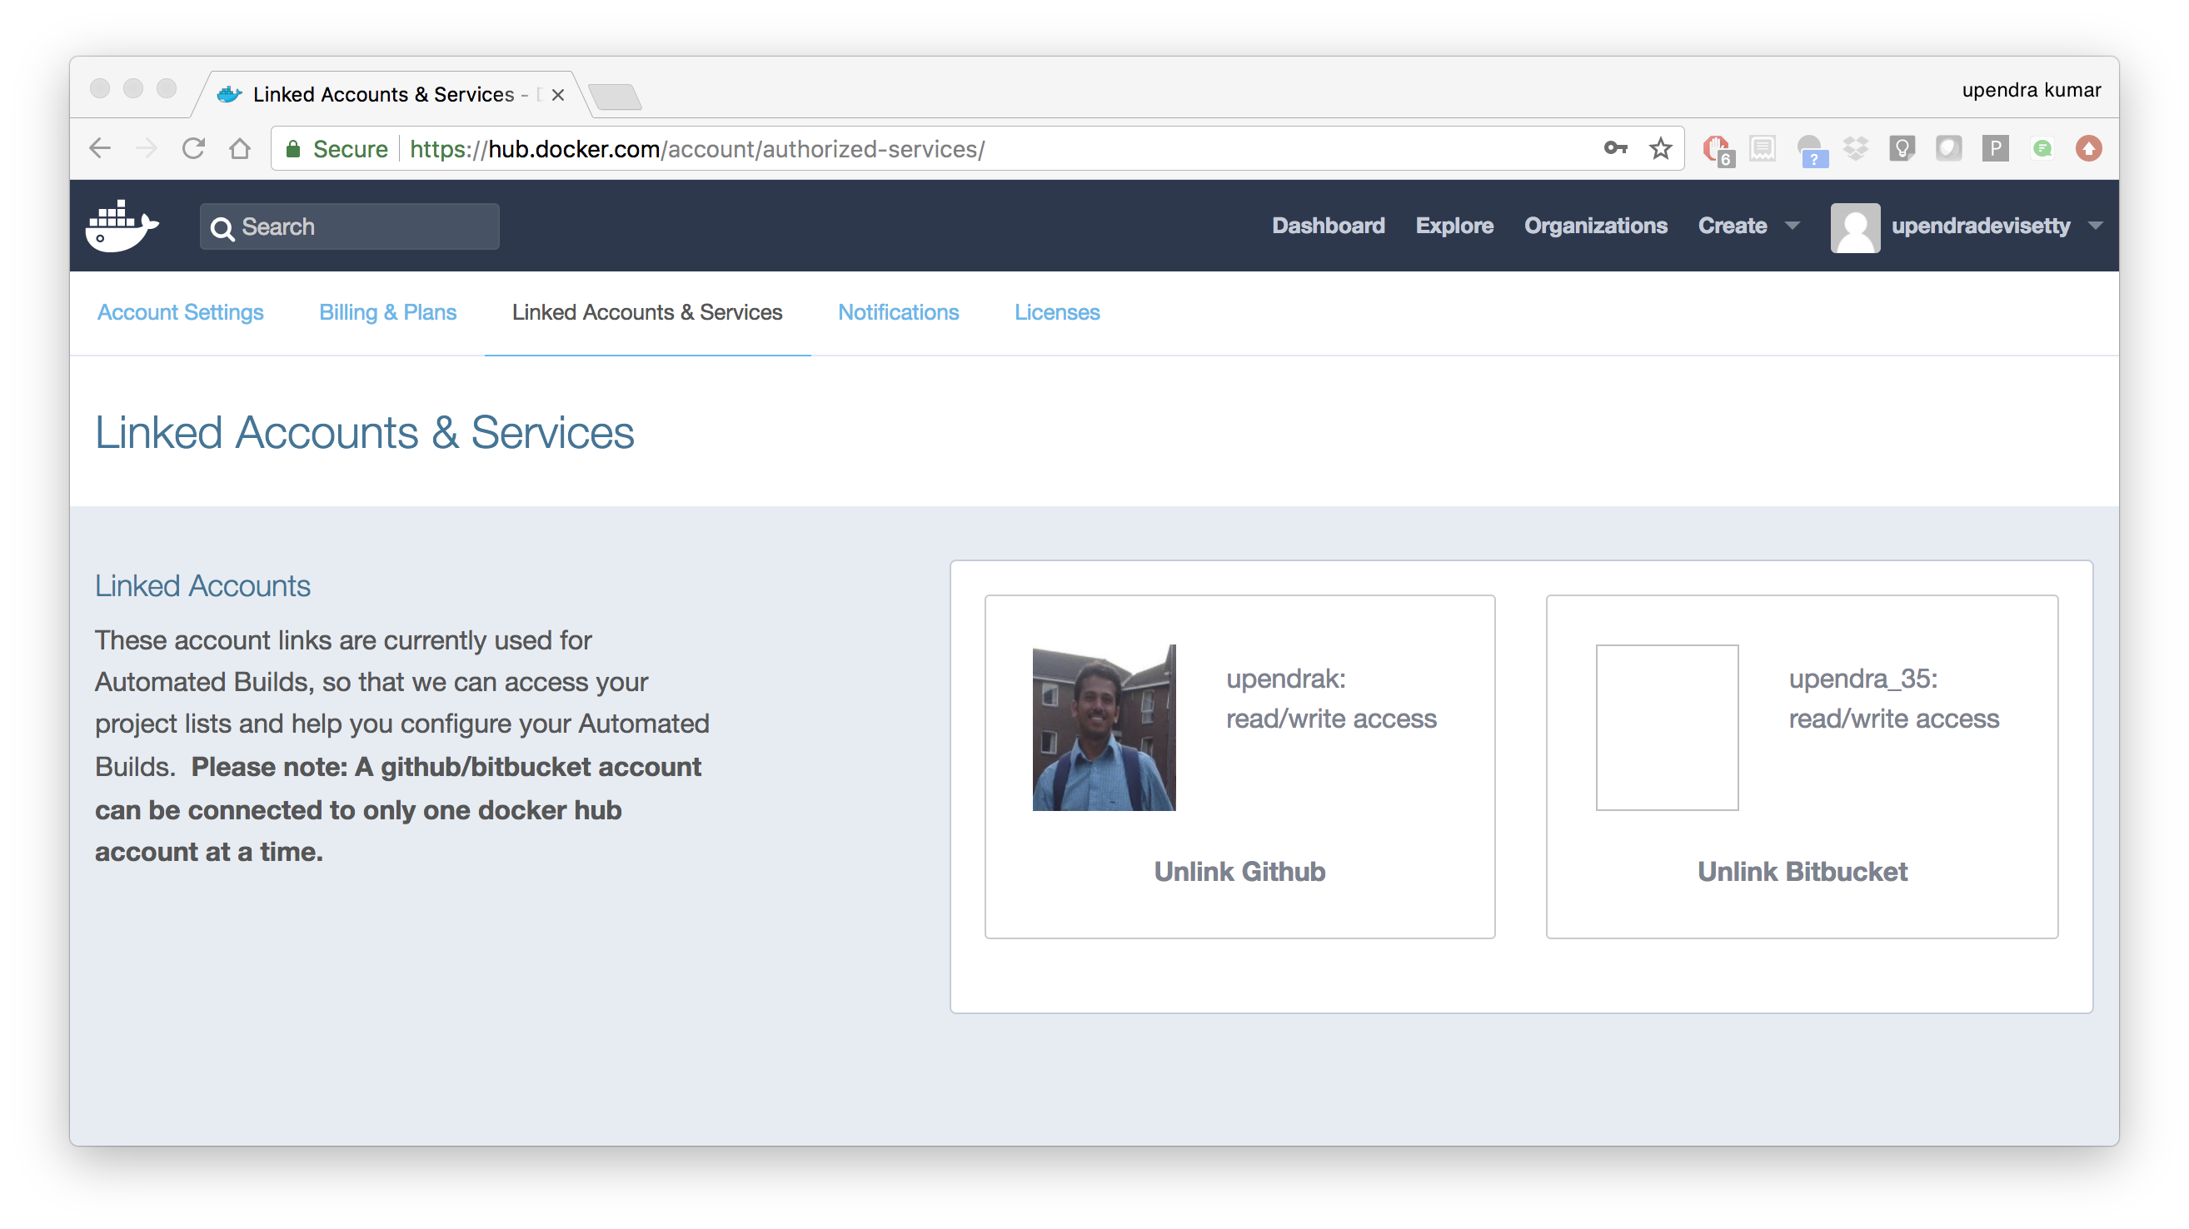Open the browser home page
Viewport: 2189px width, 1229px height.
click(240, 149)
